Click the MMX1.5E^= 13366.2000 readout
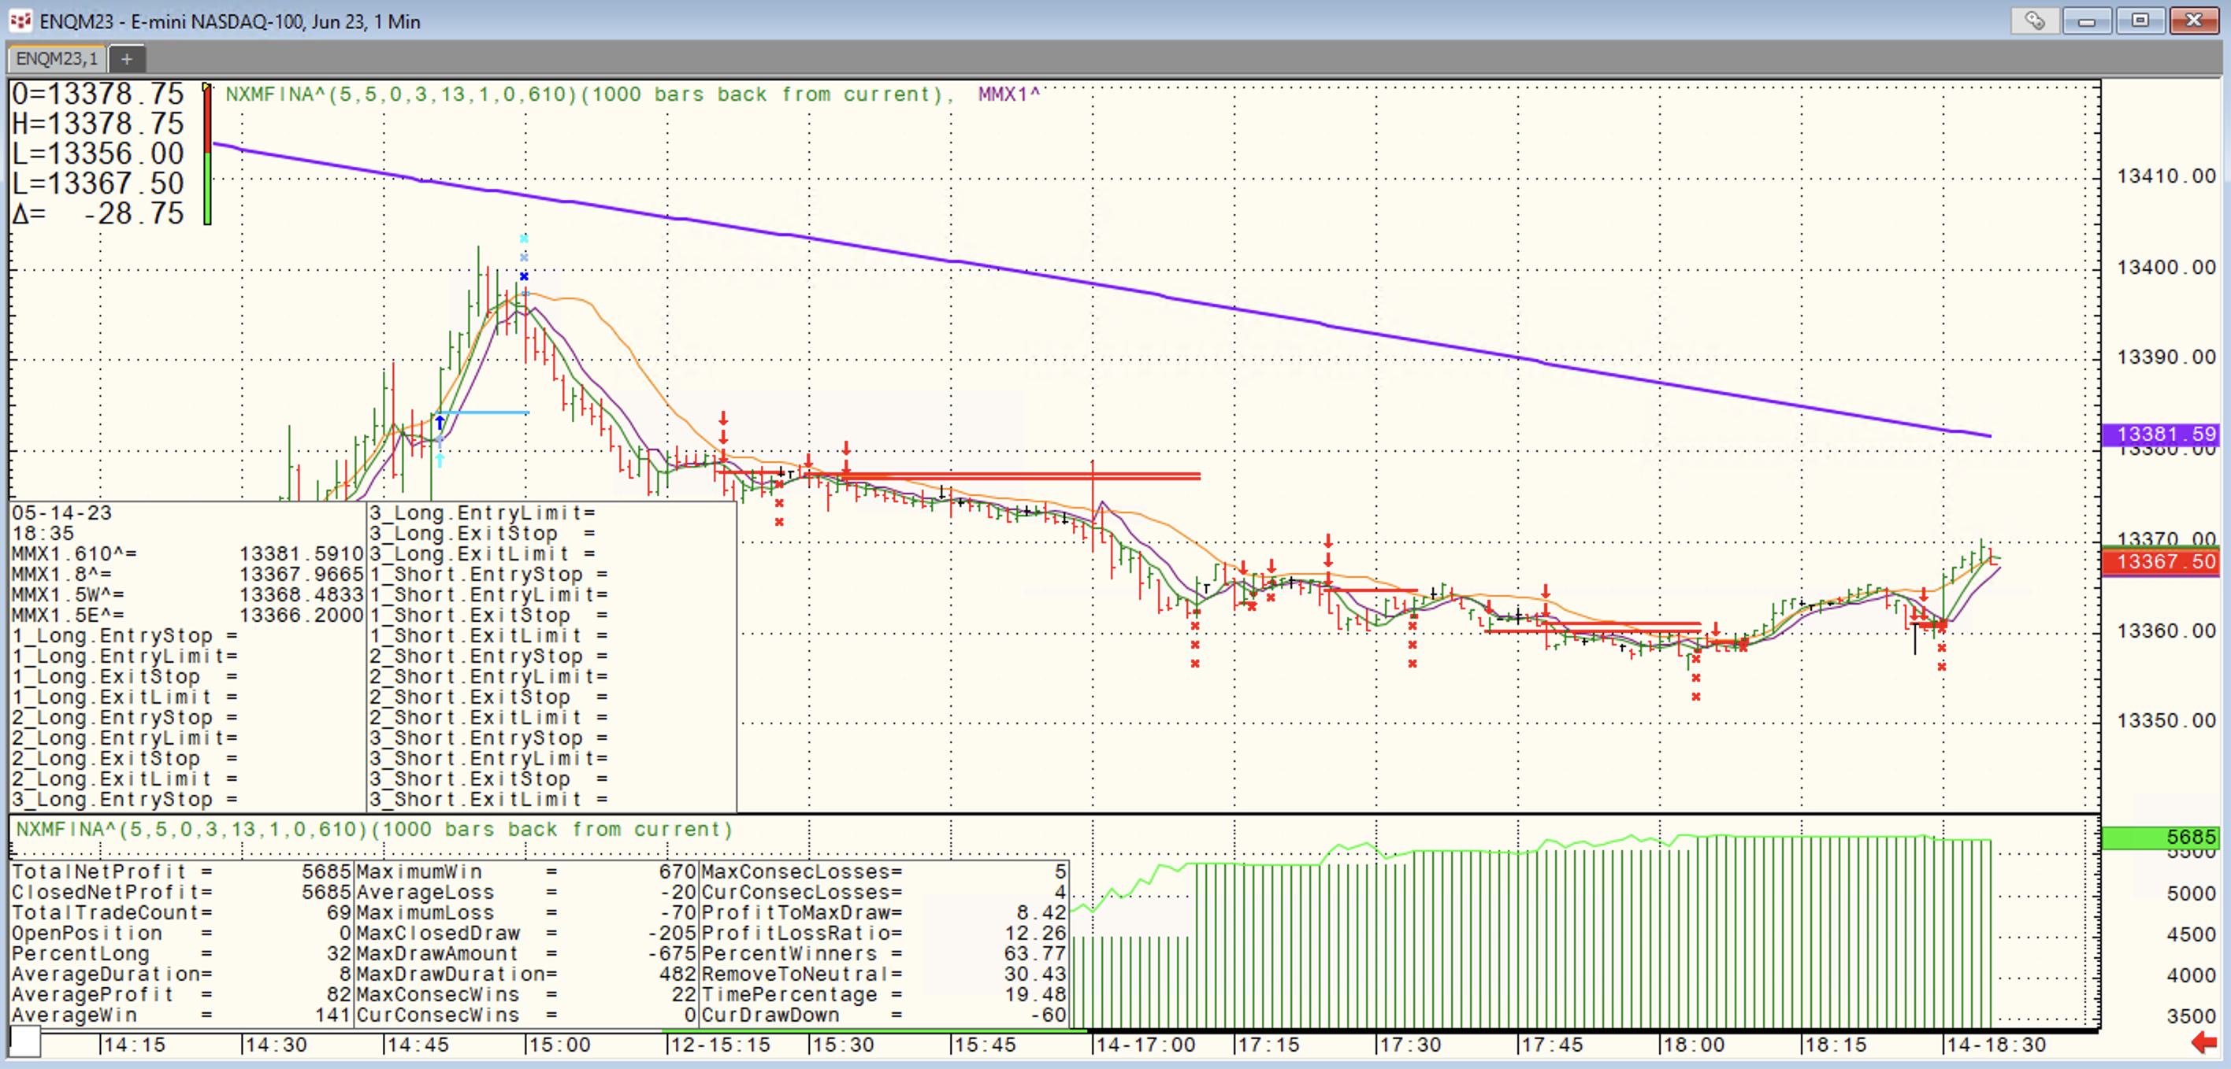2231x1069 pixels. click(187, 616)
